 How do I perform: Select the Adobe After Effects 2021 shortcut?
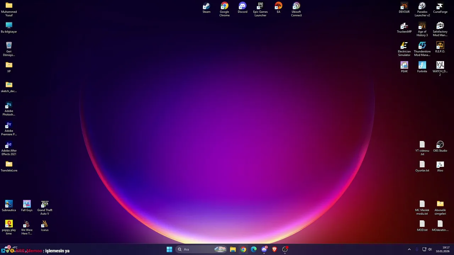(x=9, y=148)
